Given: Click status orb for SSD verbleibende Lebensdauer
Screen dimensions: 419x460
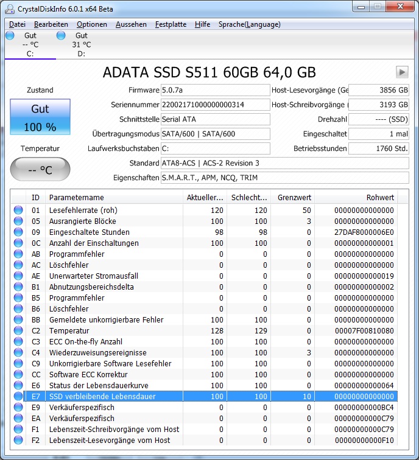Looking at the screenshot, I should [18, 396].
